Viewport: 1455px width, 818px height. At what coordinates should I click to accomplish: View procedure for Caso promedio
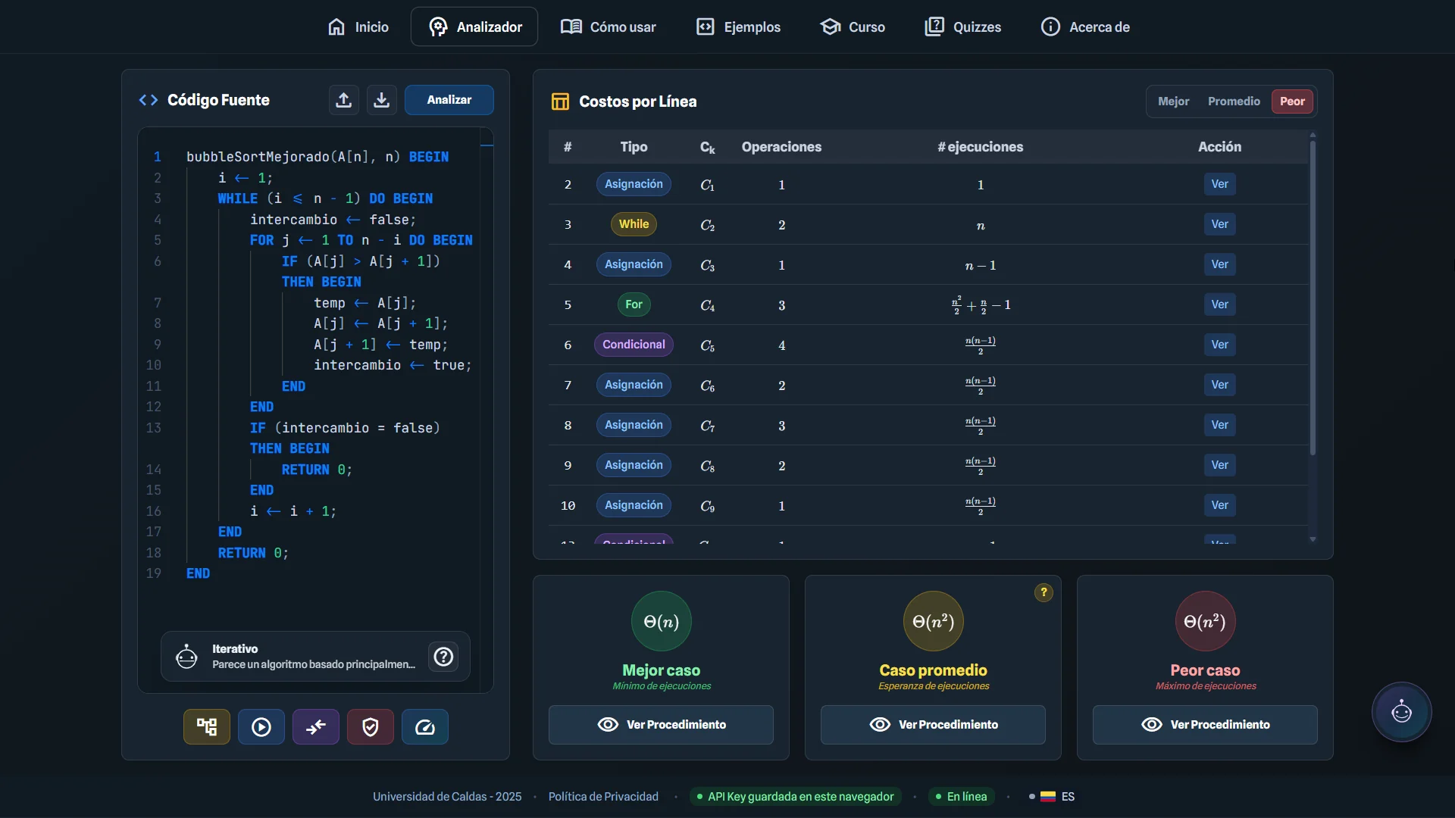[933, 725]
